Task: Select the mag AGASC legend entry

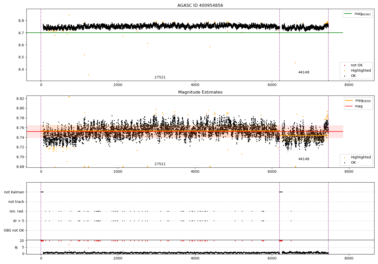Action: click(358, 14)
